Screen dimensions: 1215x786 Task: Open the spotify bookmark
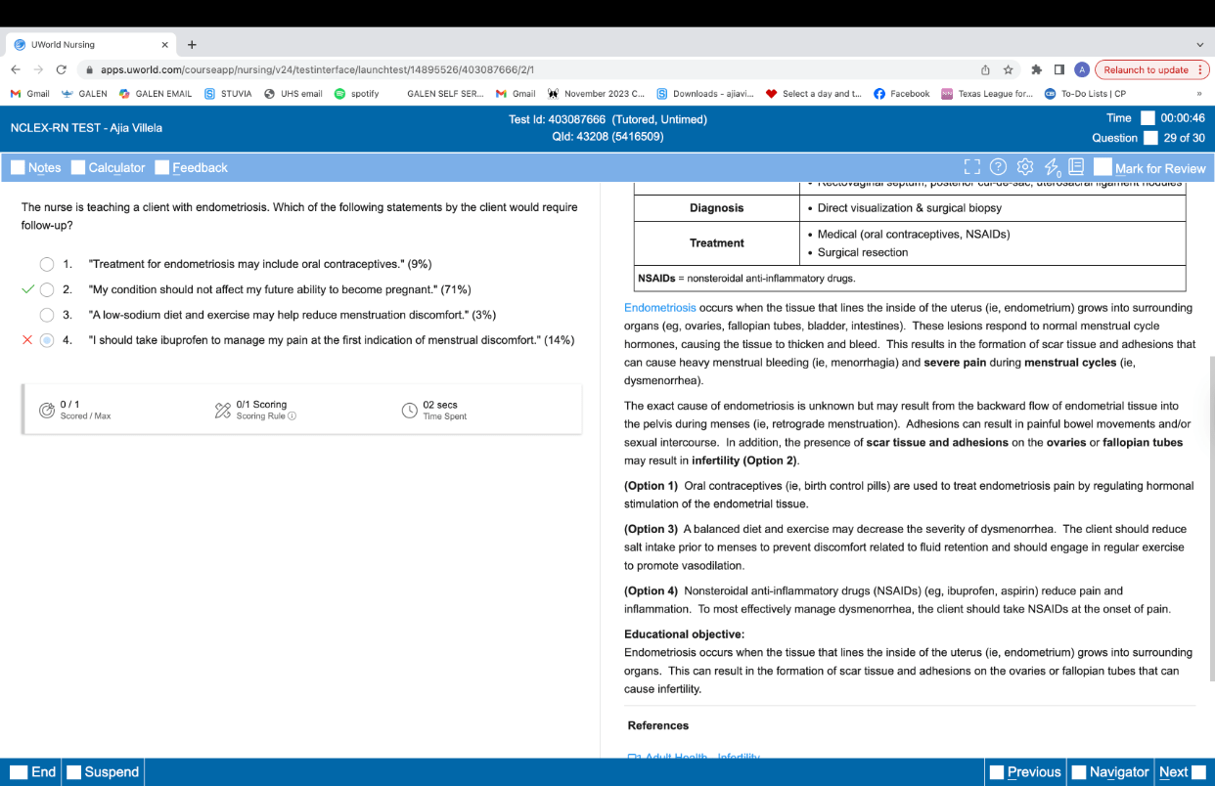coord(357,94)
